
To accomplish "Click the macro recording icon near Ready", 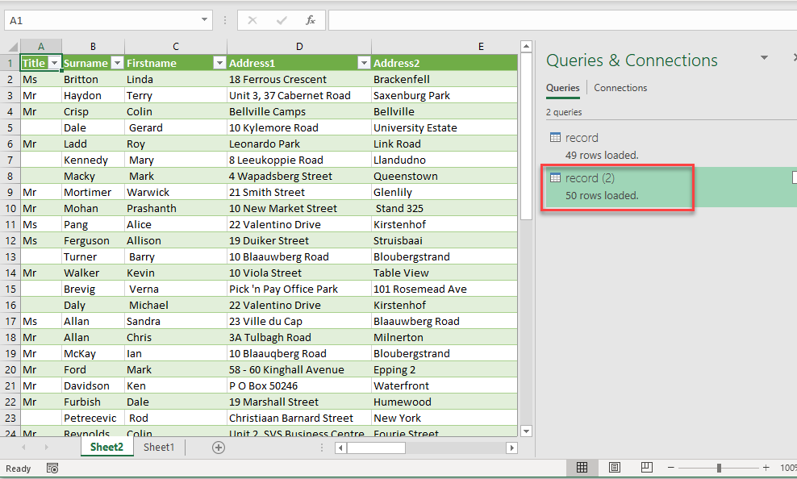I will coord(52,468).
